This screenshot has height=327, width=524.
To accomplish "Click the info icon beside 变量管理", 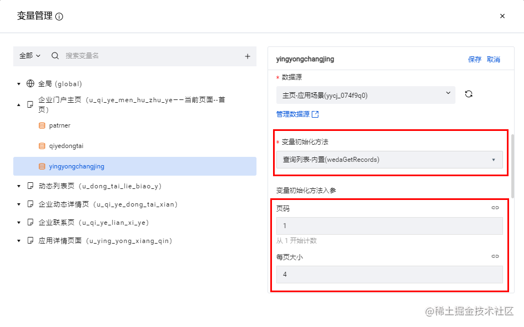I will [x=59, y=17].
